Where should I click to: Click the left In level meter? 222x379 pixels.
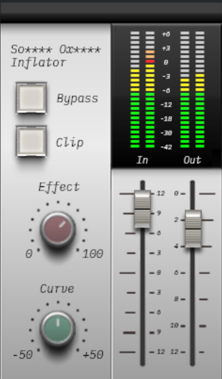(135, 90)
